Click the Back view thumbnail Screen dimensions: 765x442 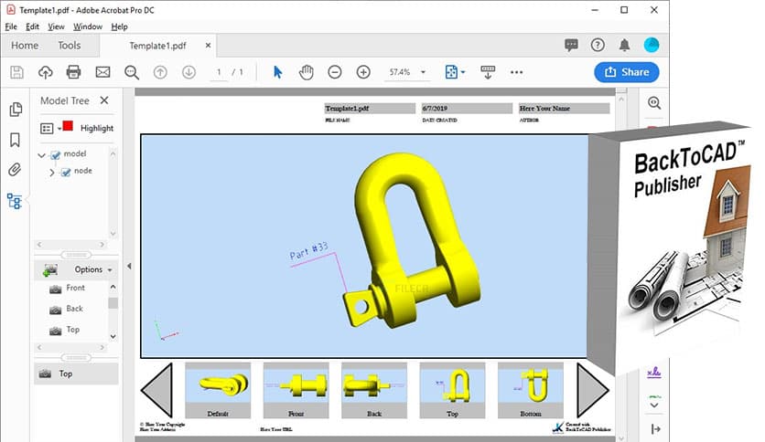[x=374, y=390]
